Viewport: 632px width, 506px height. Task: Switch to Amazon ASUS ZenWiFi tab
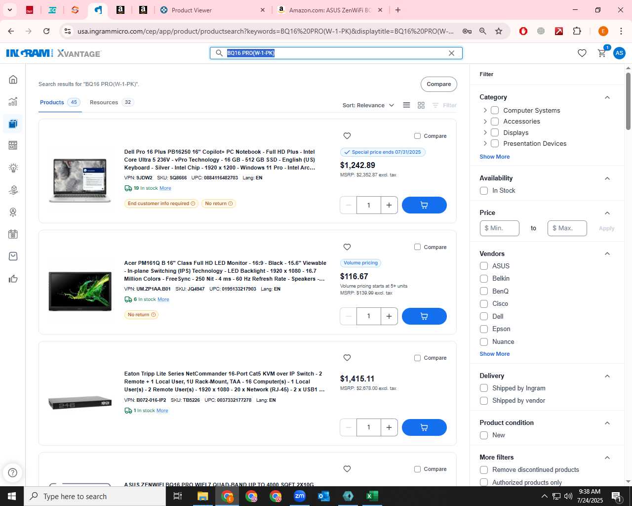pyautogui.click(x=330, y=10)
